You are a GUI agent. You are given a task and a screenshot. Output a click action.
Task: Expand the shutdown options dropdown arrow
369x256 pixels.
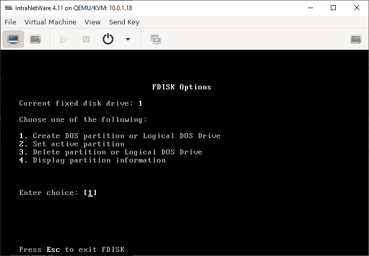click(x=128, y=39)
